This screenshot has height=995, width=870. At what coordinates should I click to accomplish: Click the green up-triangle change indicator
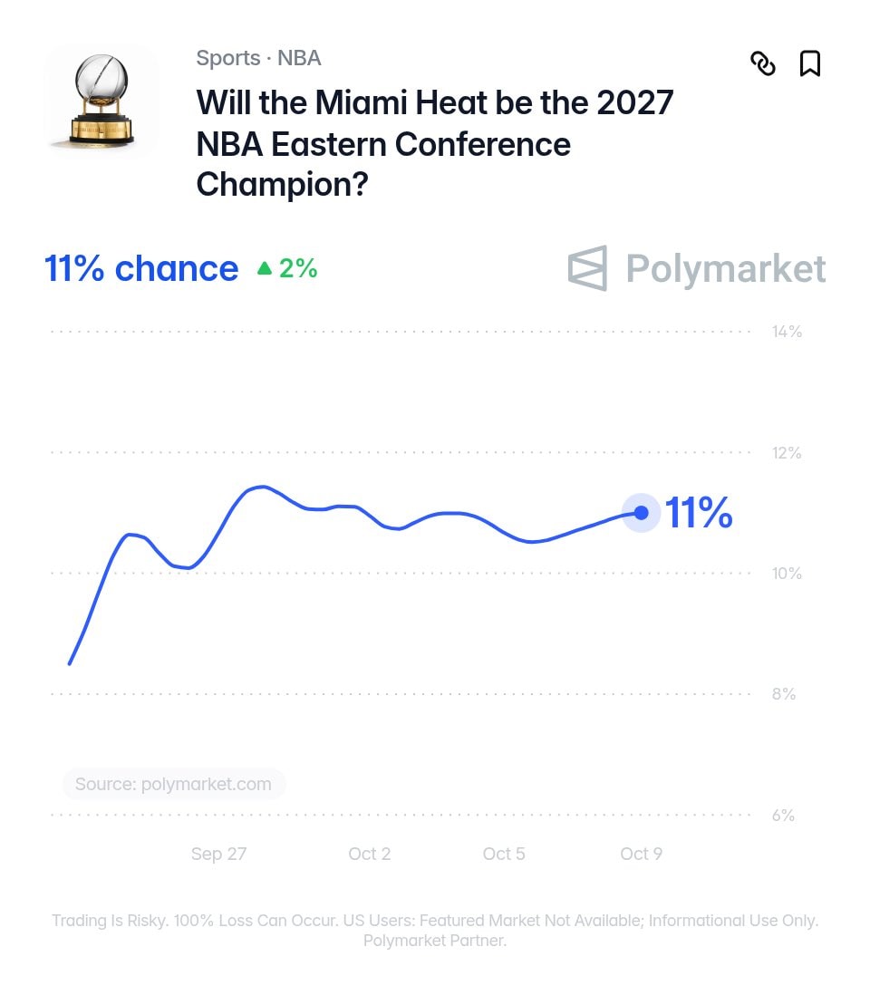[x=265, y=268]
